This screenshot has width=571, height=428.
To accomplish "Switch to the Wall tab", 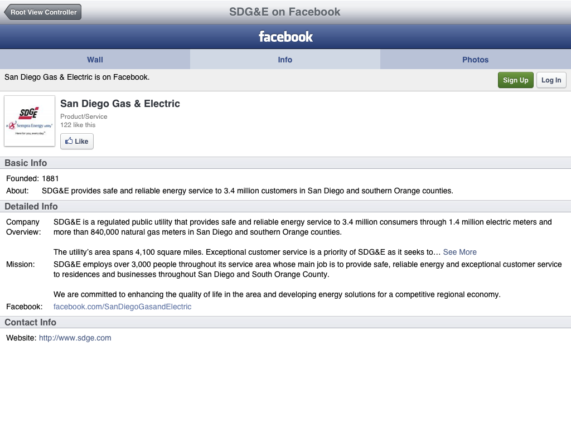I will coord(95,60).
